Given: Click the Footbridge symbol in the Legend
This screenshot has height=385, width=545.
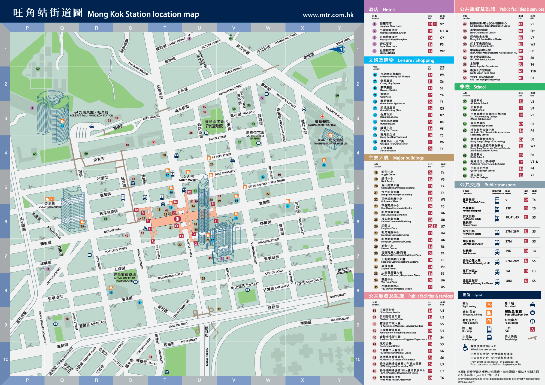Looking at the screenshot, I should (532, 338).
